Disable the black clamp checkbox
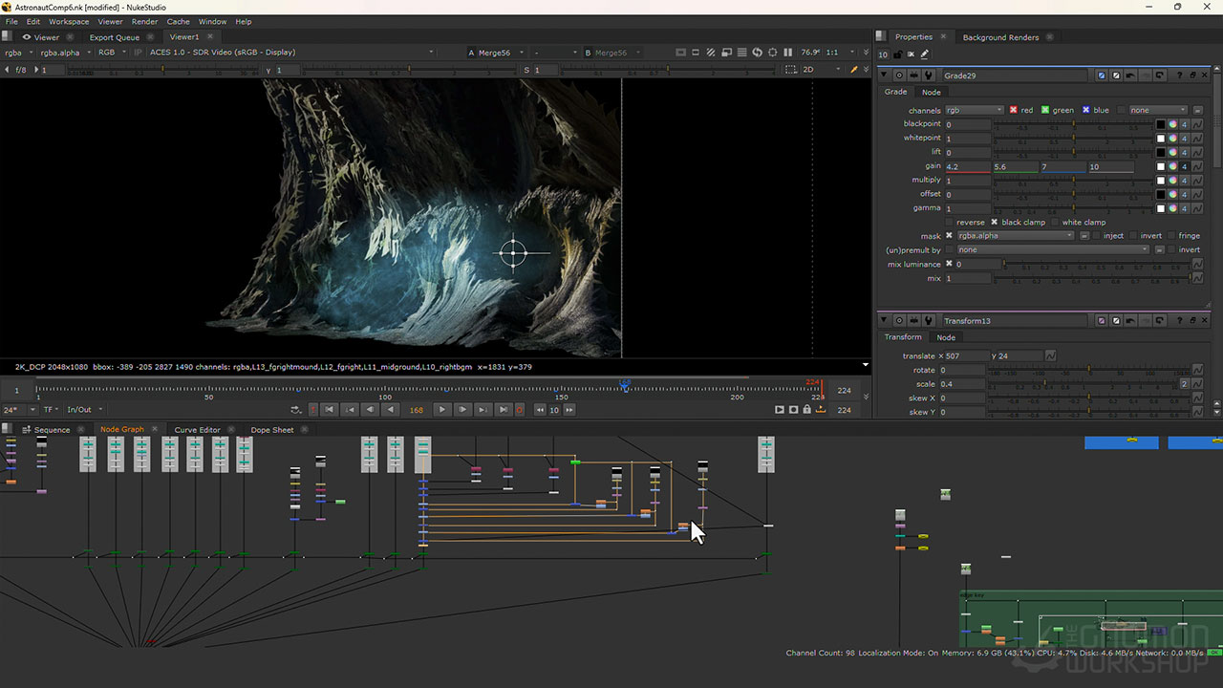The height and width of the screenshot is (688, 1223). click(995, 222)
